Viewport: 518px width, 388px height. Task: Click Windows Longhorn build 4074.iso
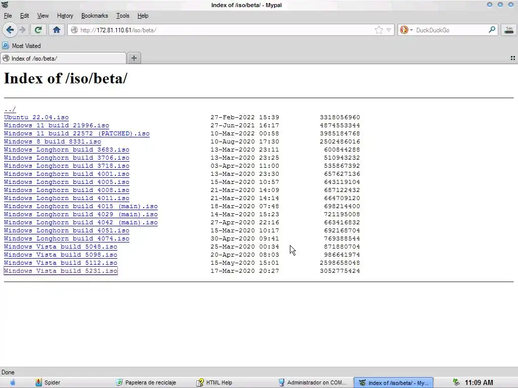pyautogui.click(x=67, y=238)
